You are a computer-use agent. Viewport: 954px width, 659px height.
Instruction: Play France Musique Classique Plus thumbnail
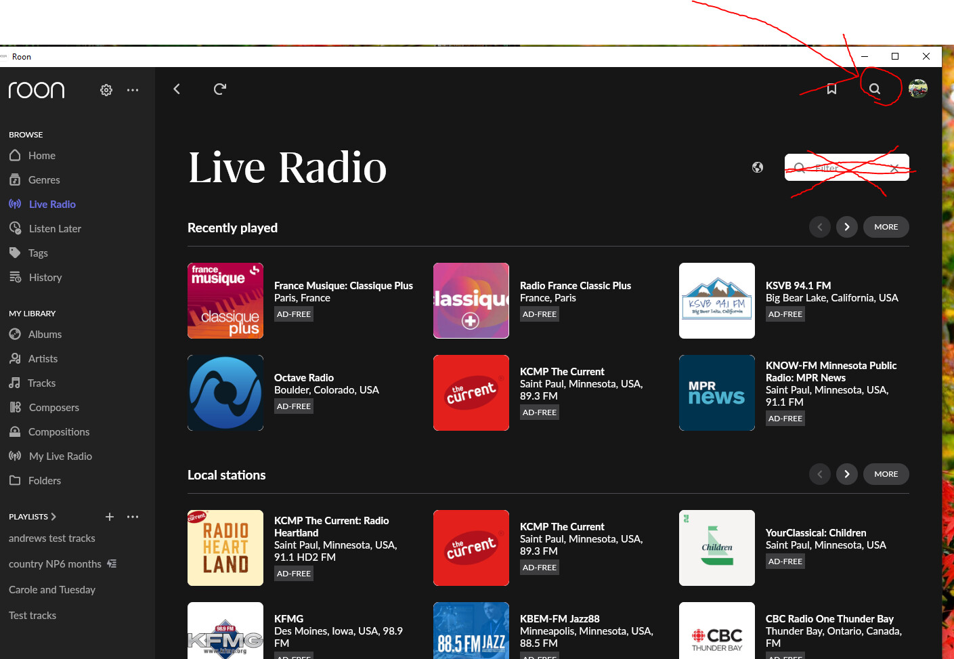[225, 301]
